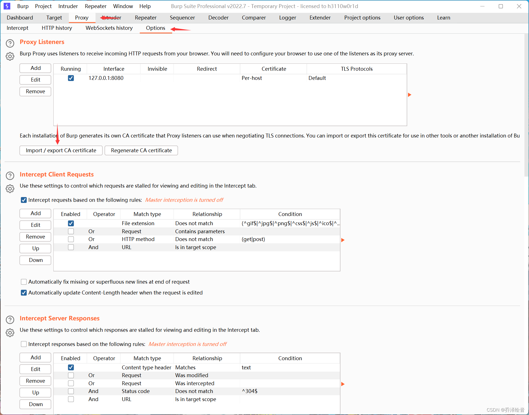Click Import / export CA certificate
This screenshot has height=415, width=529.
tap(61, 150)
